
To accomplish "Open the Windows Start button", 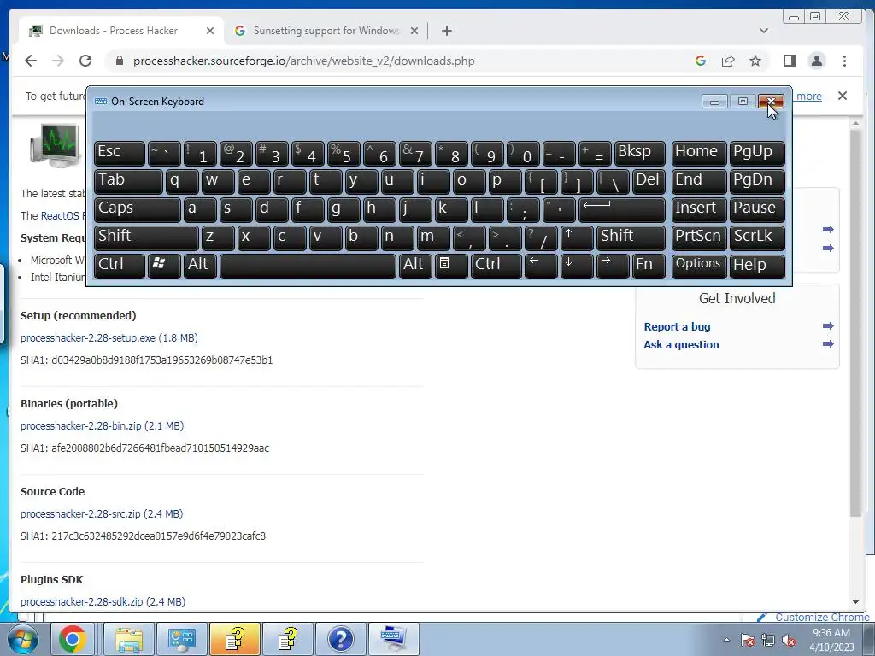I will pyautogui.click(x=23, y=639).
